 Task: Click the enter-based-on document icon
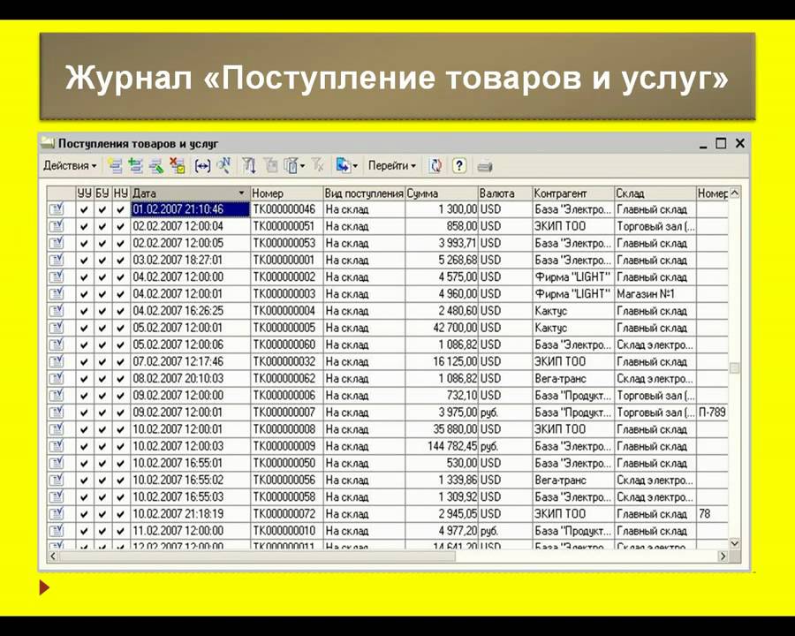[x=344, y=165]
